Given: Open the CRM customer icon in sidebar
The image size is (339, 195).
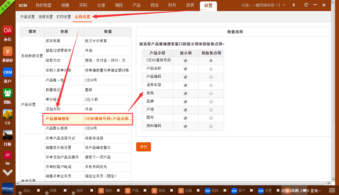Looking at the screenshot, I should (8, 72).
